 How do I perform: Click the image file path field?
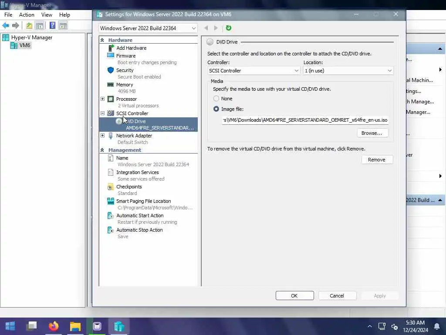(305, 120)
